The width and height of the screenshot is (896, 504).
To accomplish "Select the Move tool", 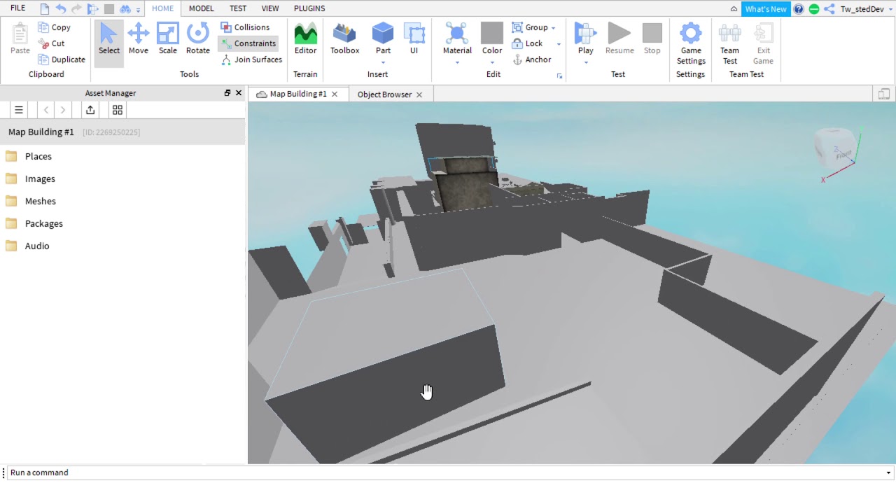I will point(138,38).
